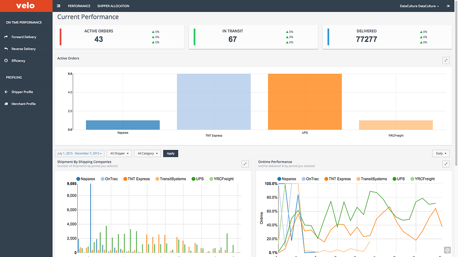The width and height of the screenshot is (458, 257).
Task: Click the Shipper Profile star icon
Action: (x=6, y=92)
